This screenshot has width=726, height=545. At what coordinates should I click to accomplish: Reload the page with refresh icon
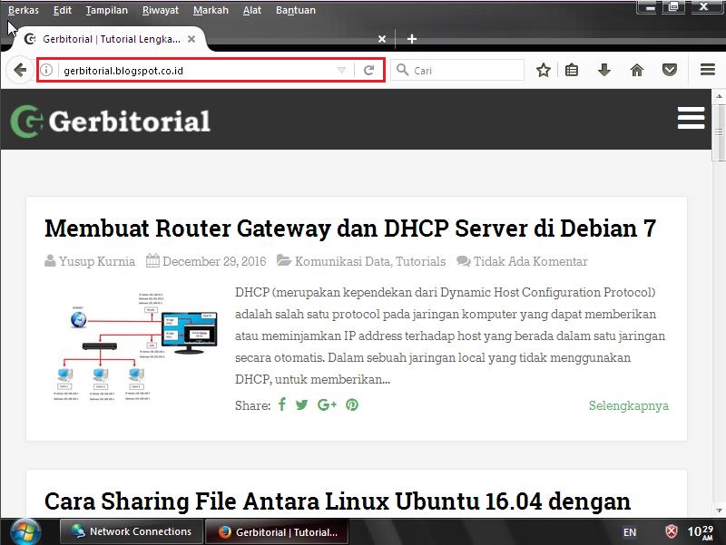pos(368,71)
